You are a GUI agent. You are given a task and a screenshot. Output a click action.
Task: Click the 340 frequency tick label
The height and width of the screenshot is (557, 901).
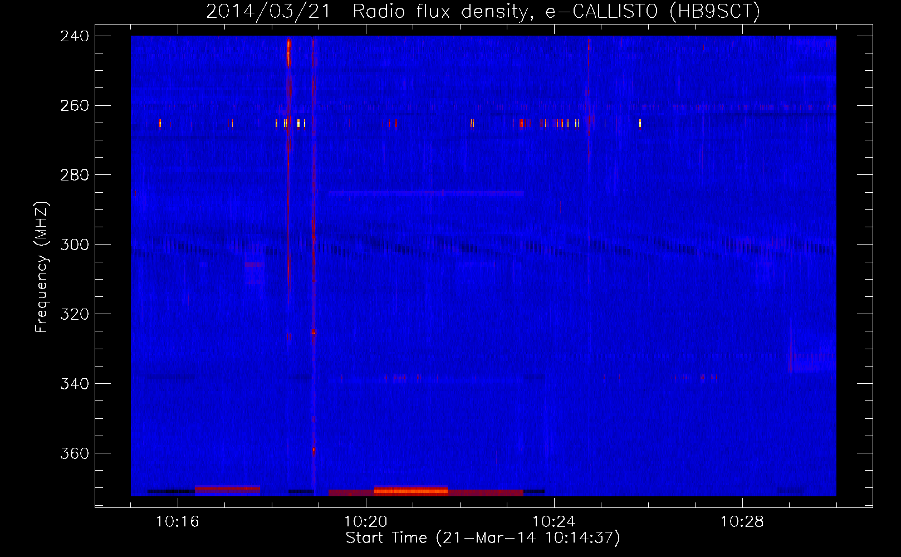75,384
